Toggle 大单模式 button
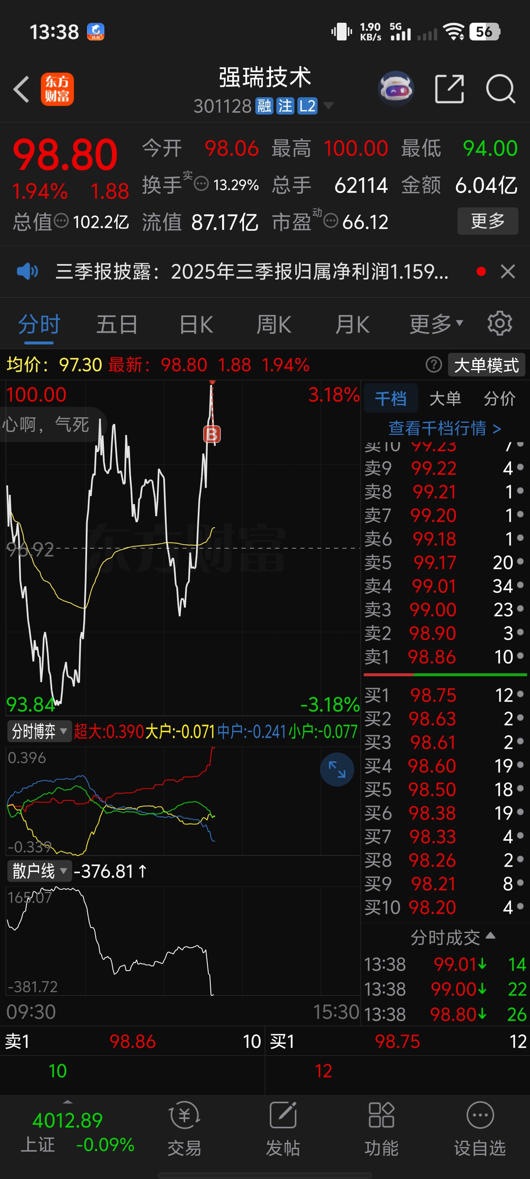This screenshot has width=530, height=1179. (486, 365)
